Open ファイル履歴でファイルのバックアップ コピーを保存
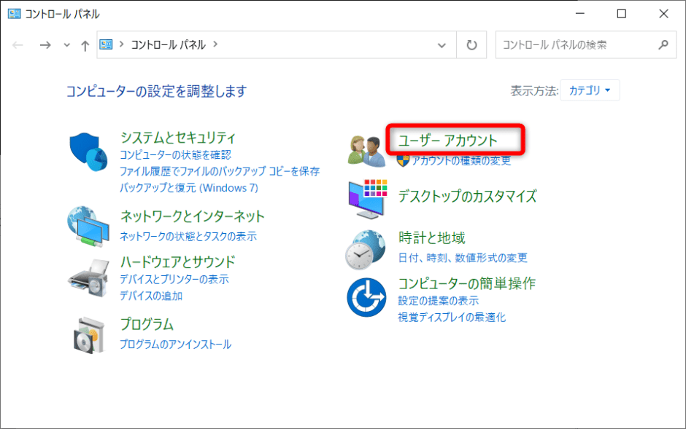686x429 pixels. pos(220,171)
